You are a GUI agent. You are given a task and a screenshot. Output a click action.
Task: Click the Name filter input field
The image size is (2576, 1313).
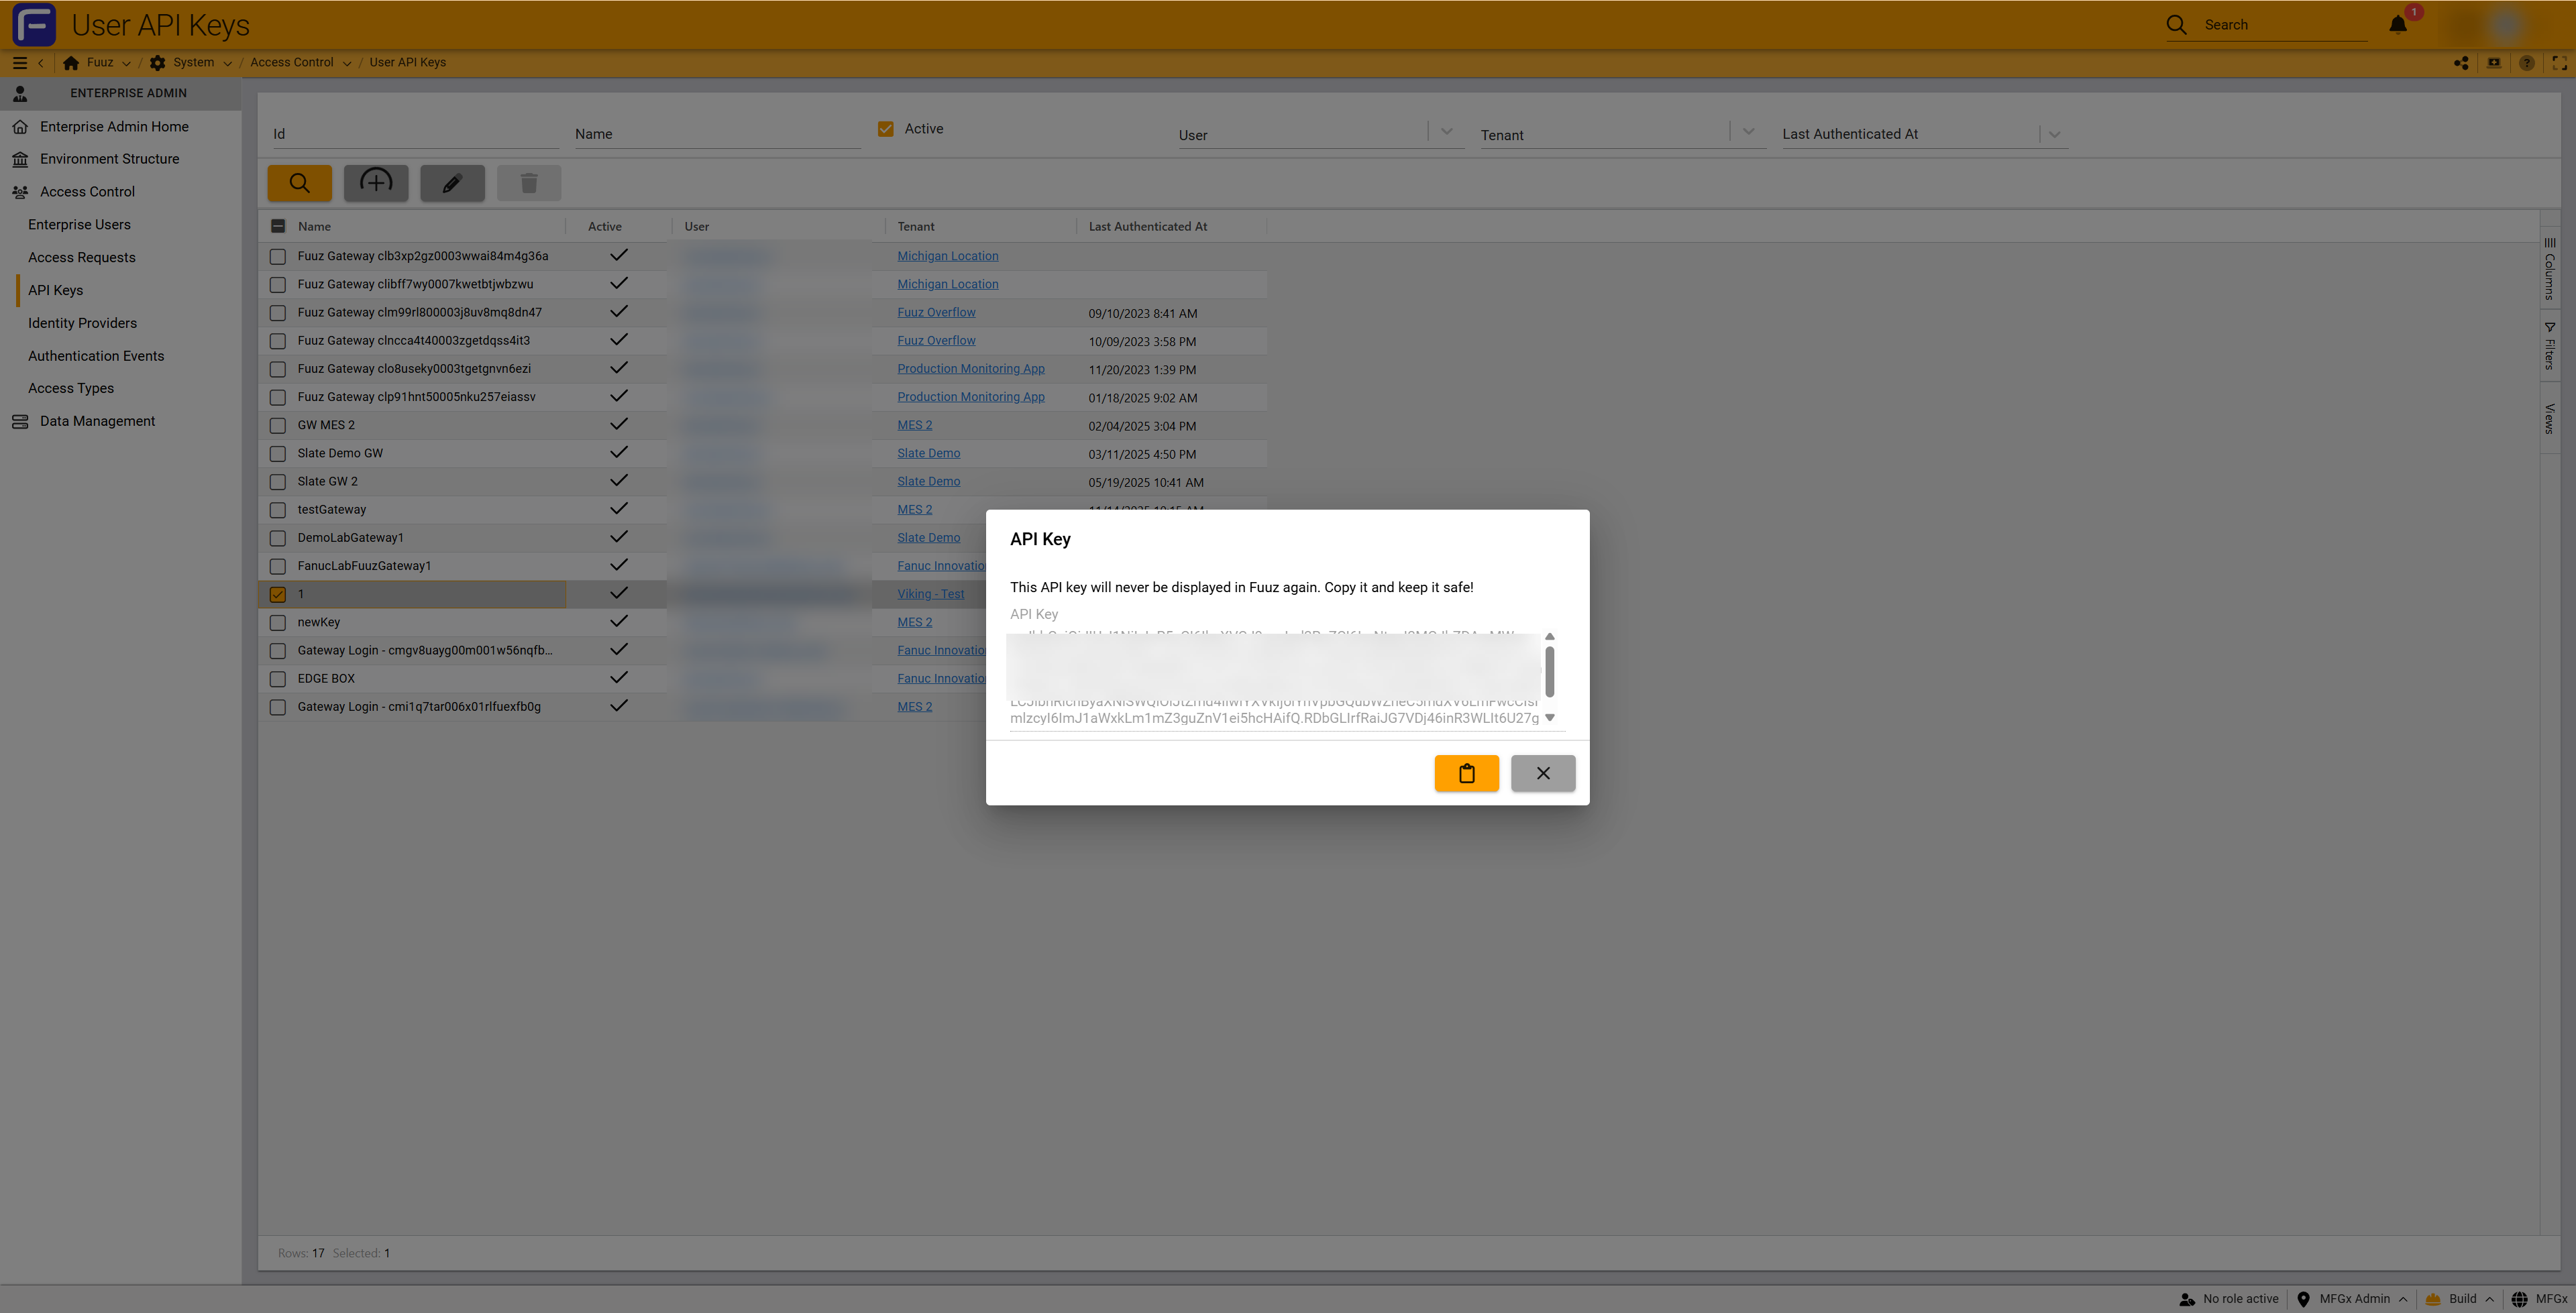coord(717,134)
